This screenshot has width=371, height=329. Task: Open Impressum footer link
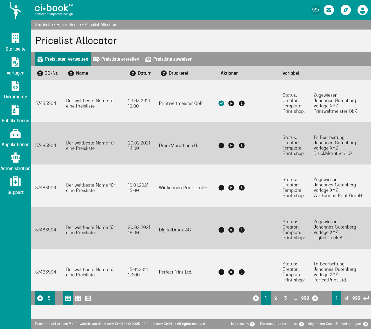[x=243, y=324]
